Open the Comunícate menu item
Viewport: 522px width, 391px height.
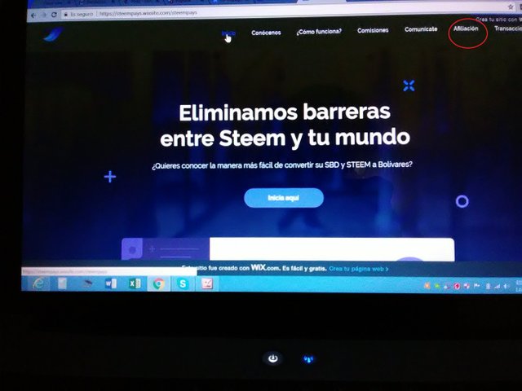421,29
